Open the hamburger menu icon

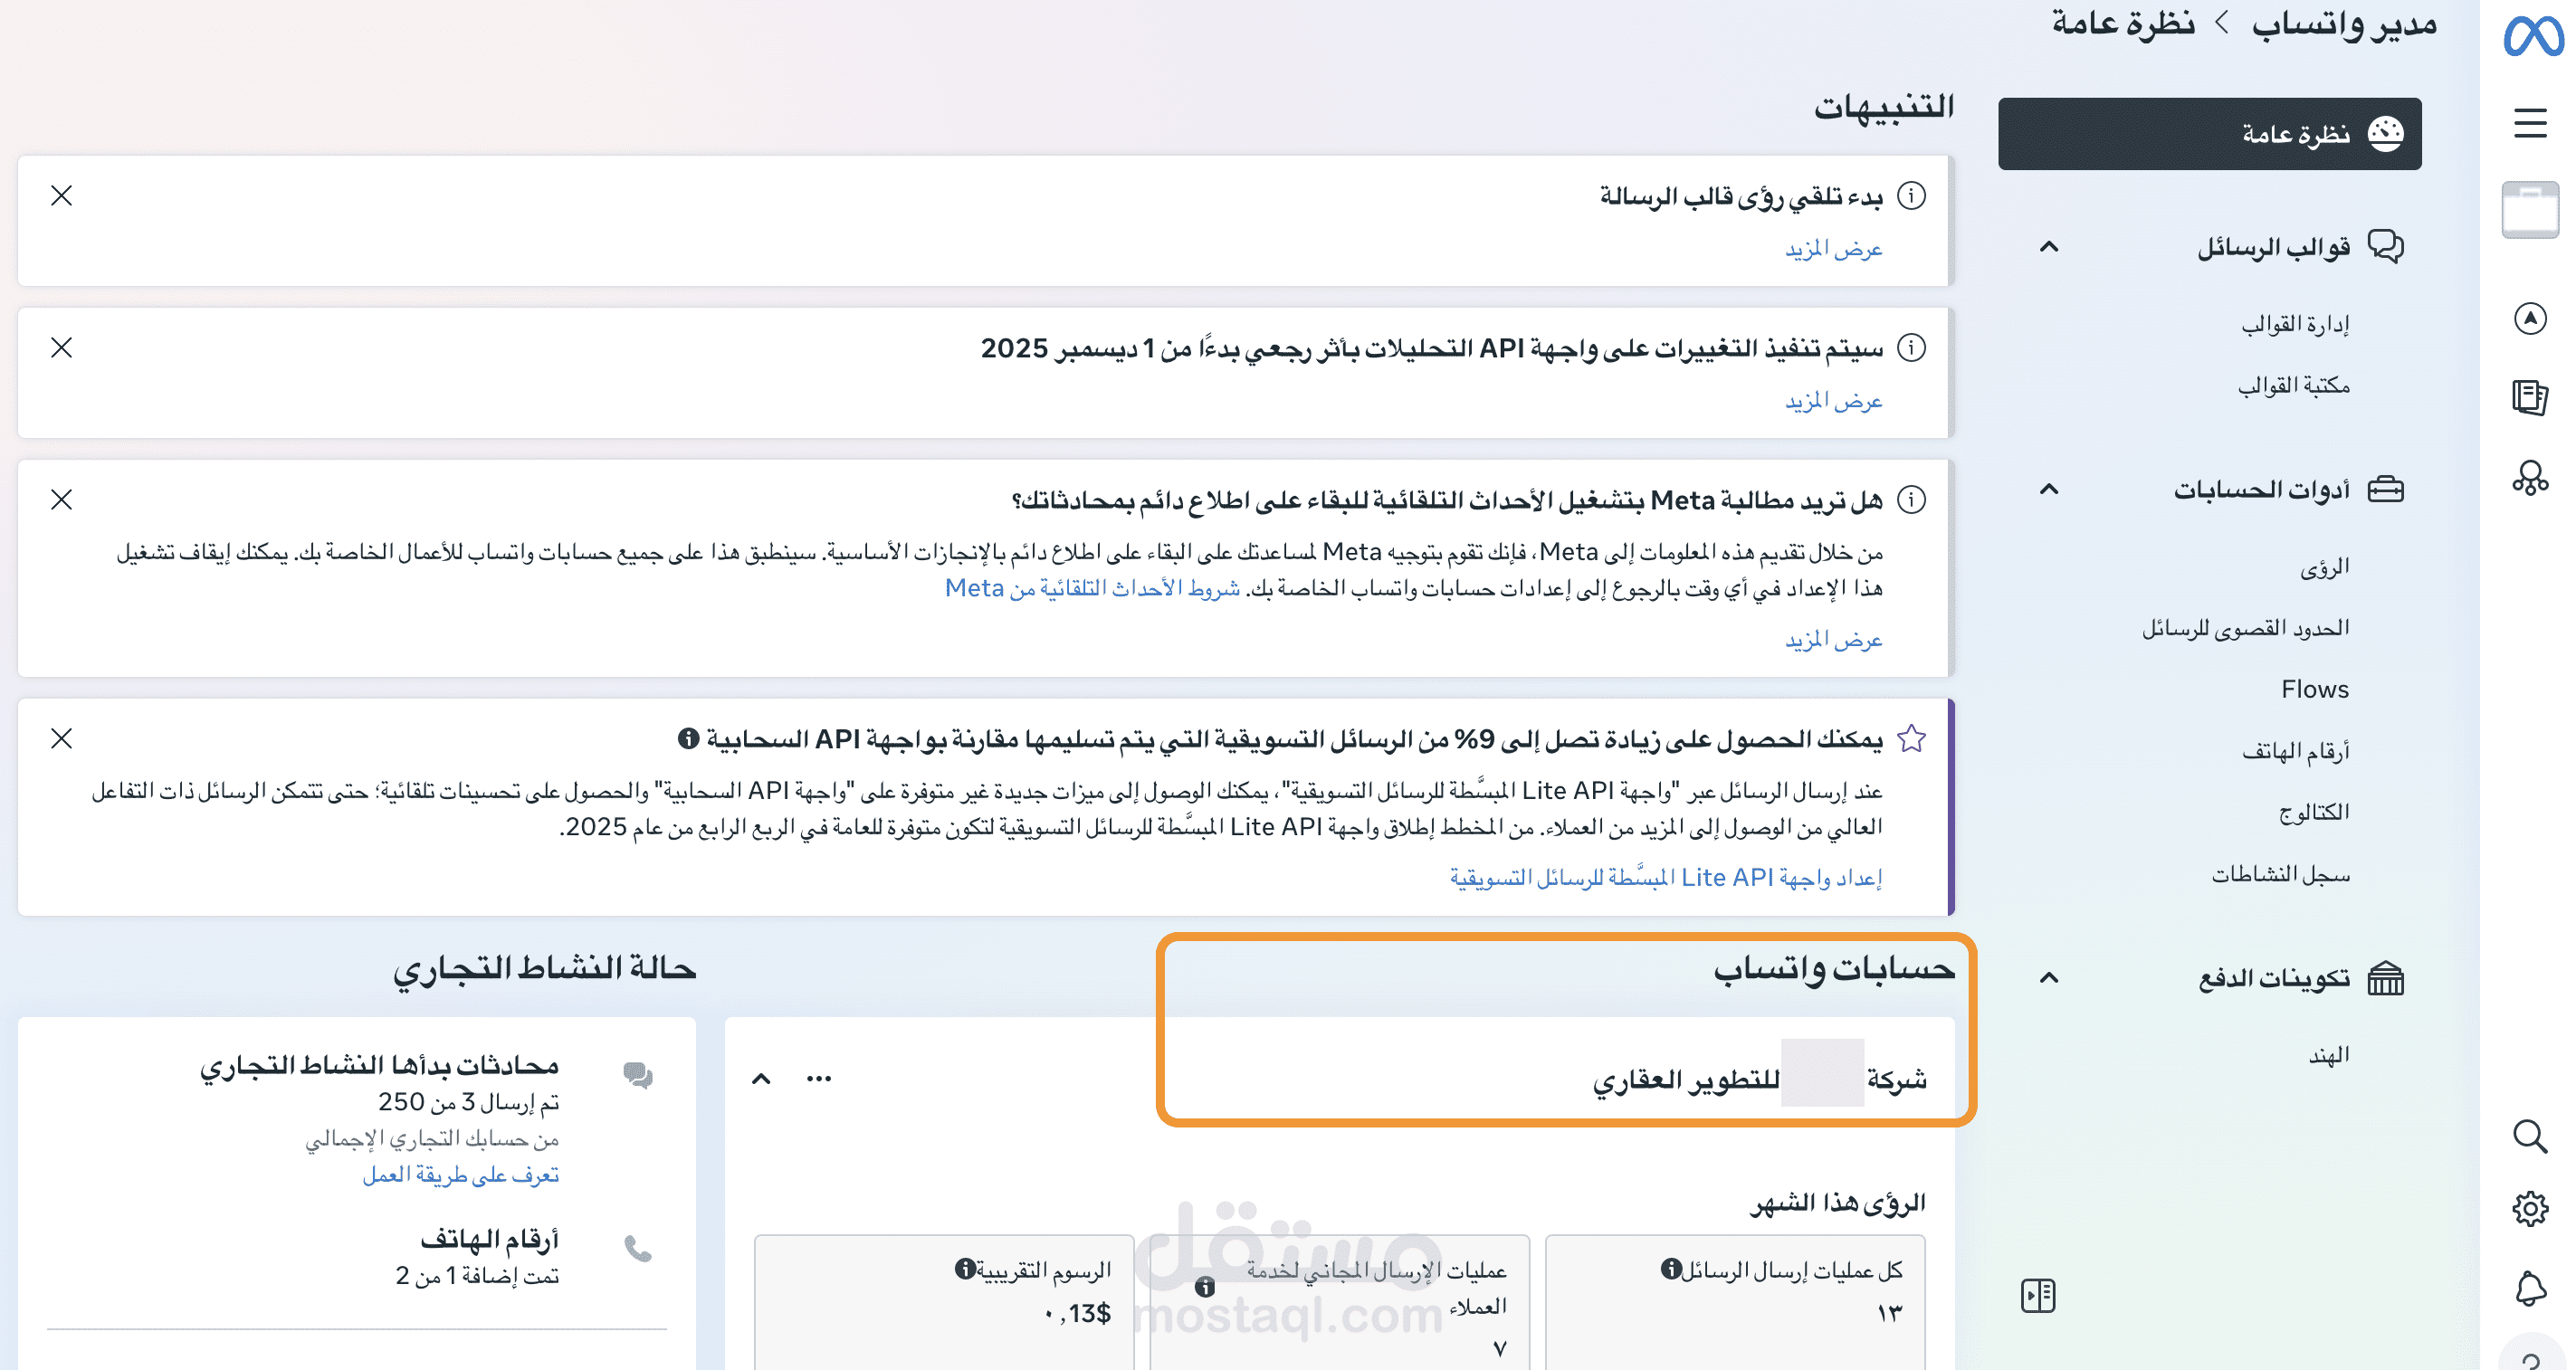[2530, 123]
